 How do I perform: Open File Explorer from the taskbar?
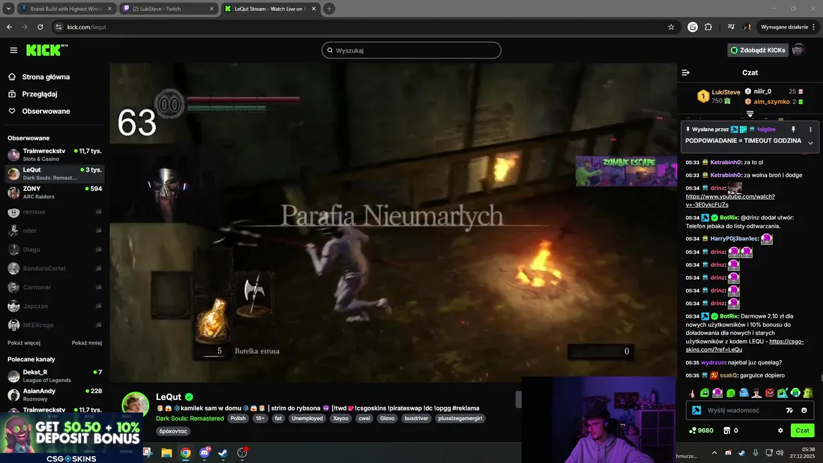(167, 453)
